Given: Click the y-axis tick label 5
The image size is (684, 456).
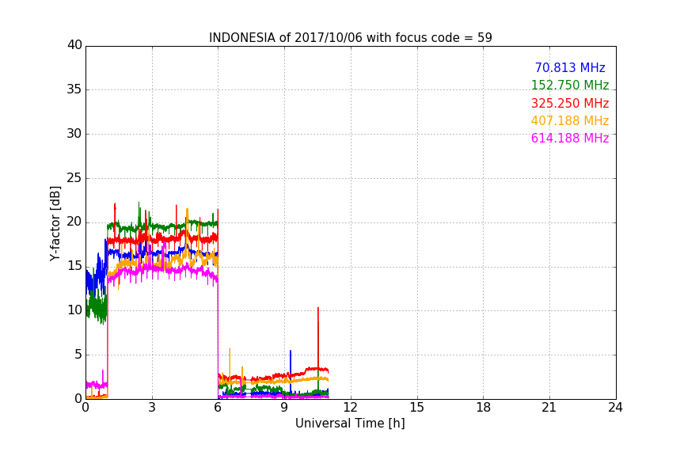Looking at the screenshot, I should point(78,355).
